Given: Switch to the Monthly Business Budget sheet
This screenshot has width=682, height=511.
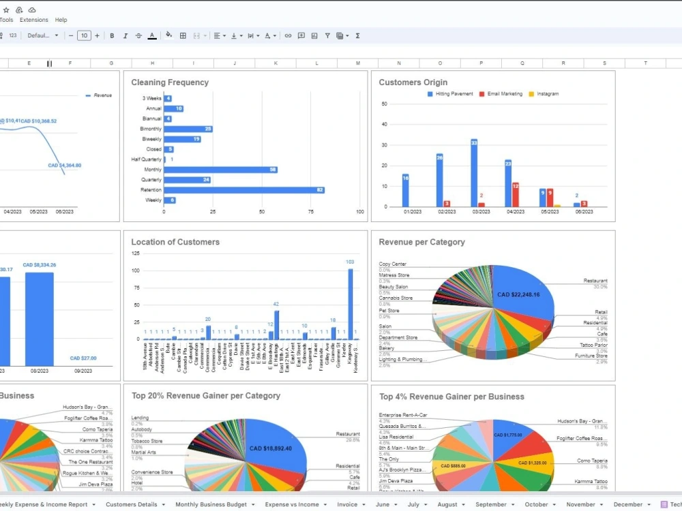Looking at the screenshot, I should pyautogui.click(x=211, y=504).
